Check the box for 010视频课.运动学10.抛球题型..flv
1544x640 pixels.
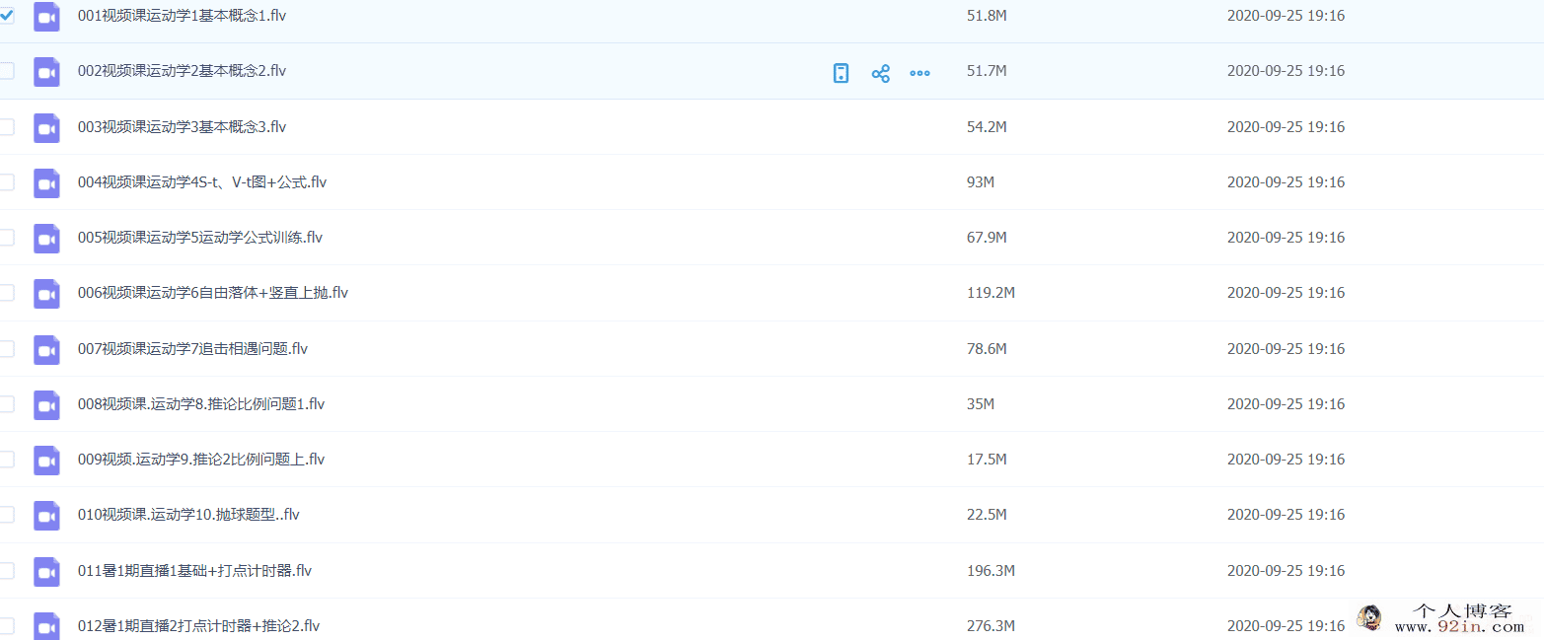[x=6, y=514]
